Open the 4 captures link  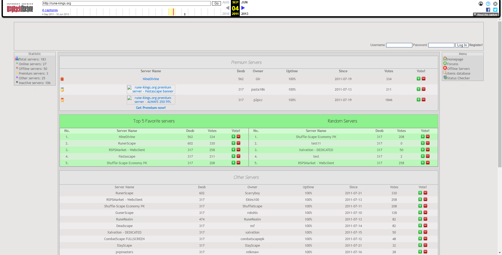(x=50, y=10)
